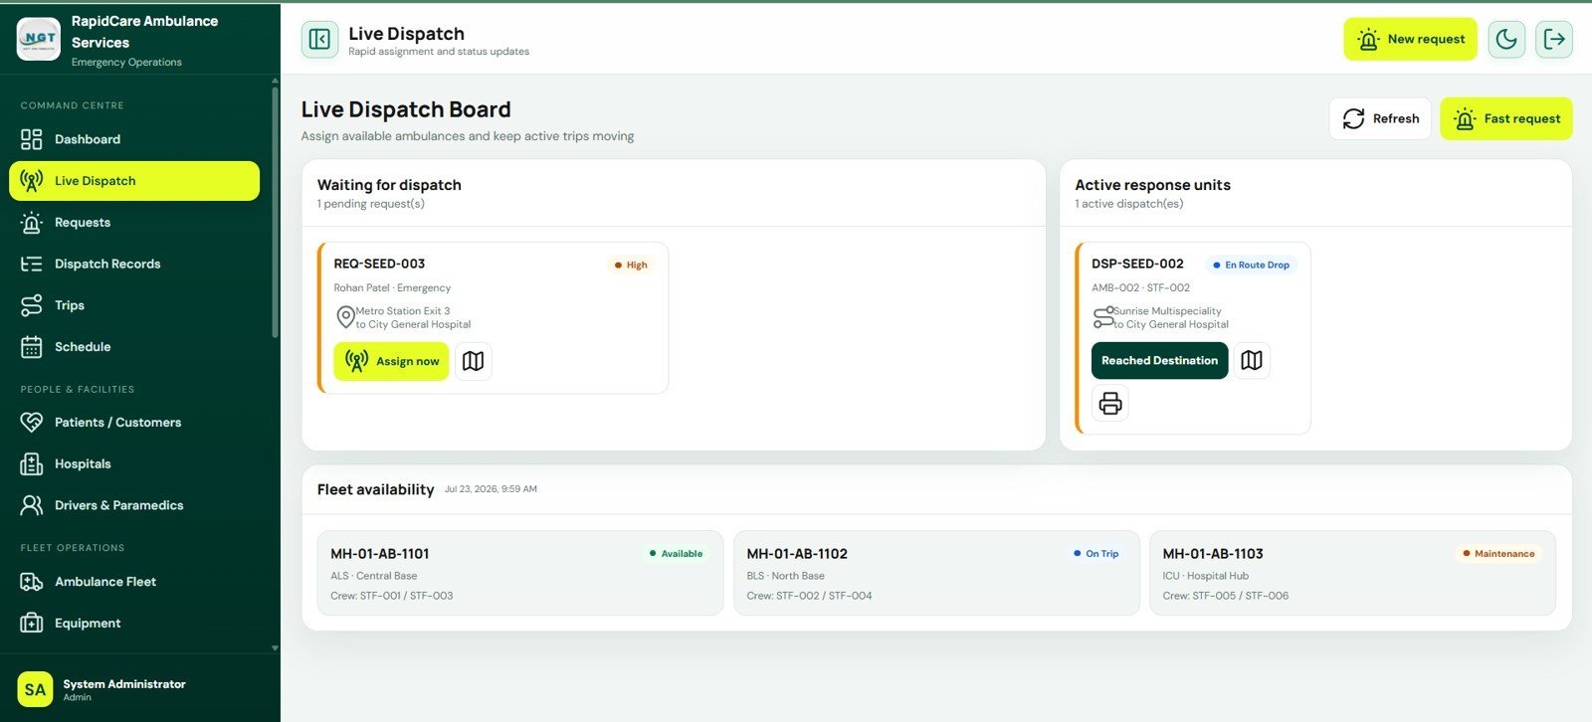The image size is (1592, 722).
Task: Click the High priority badge
Action: coord(631,265)
